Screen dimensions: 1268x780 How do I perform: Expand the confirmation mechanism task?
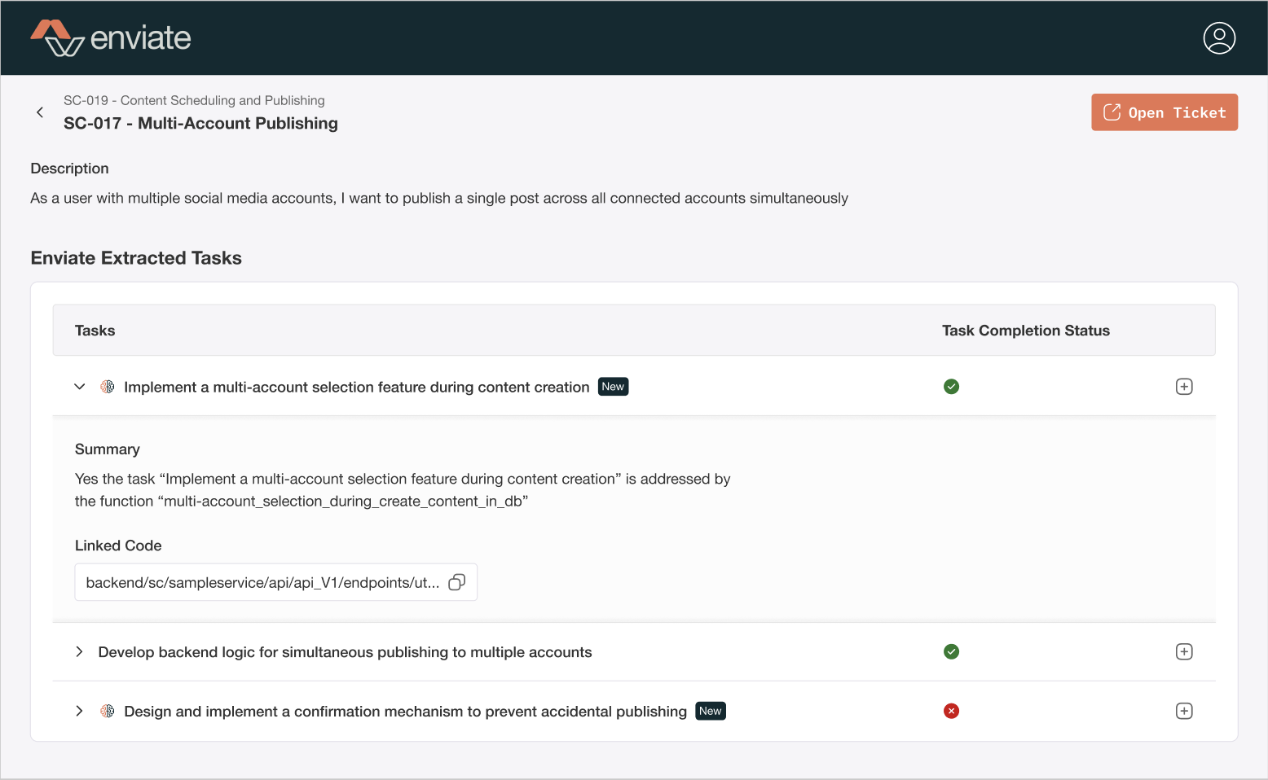(x=79, y=711)
